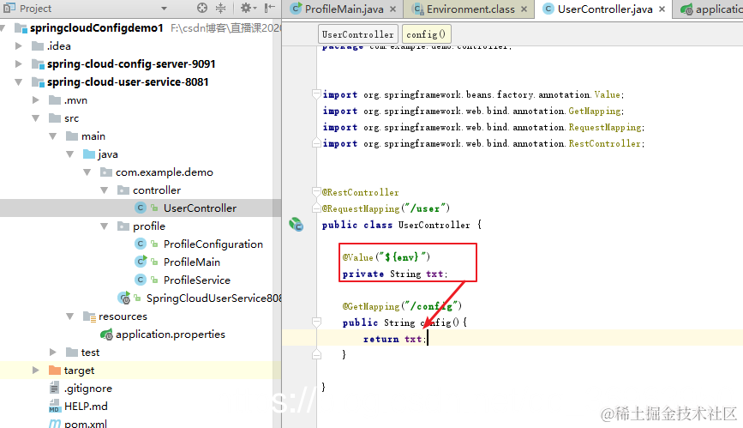The height and width of the screenshot is (428, 743).
Task: Select ProfileService class in tree
Action: [196, 280]
